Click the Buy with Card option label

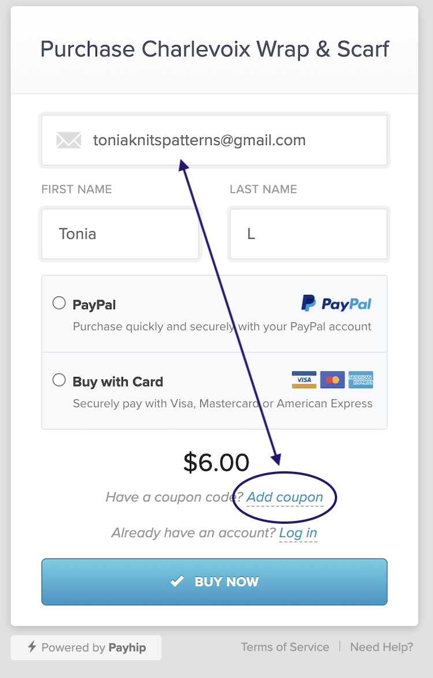[x=118, y=382]
